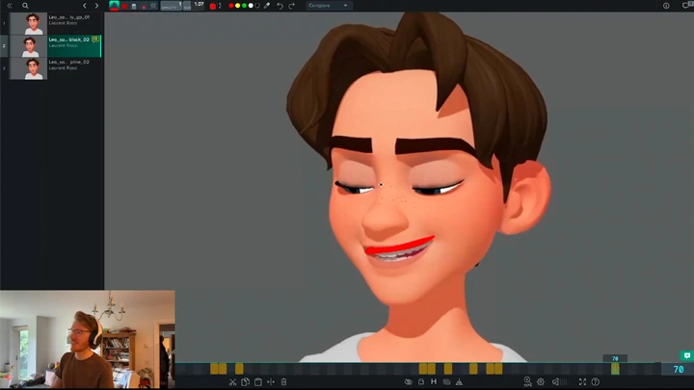The width and height of the screenshot is (694, 390).
Task: Jump to the frame 70 marker on timeline
Action: click(x=615, y=368)
